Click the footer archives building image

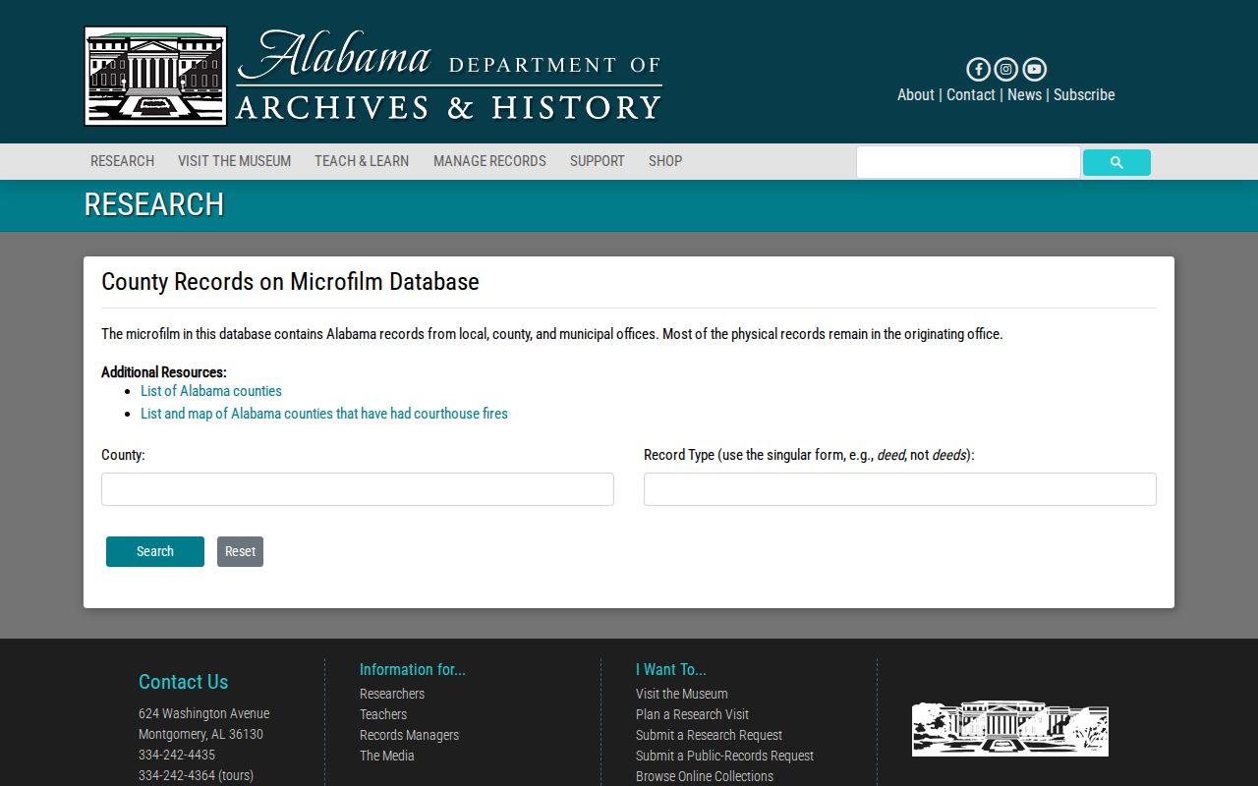click(x=1010, y=728)
